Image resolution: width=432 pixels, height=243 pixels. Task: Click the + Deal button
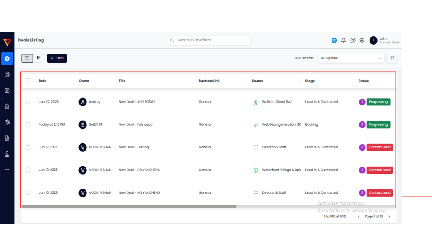[57, 58]
